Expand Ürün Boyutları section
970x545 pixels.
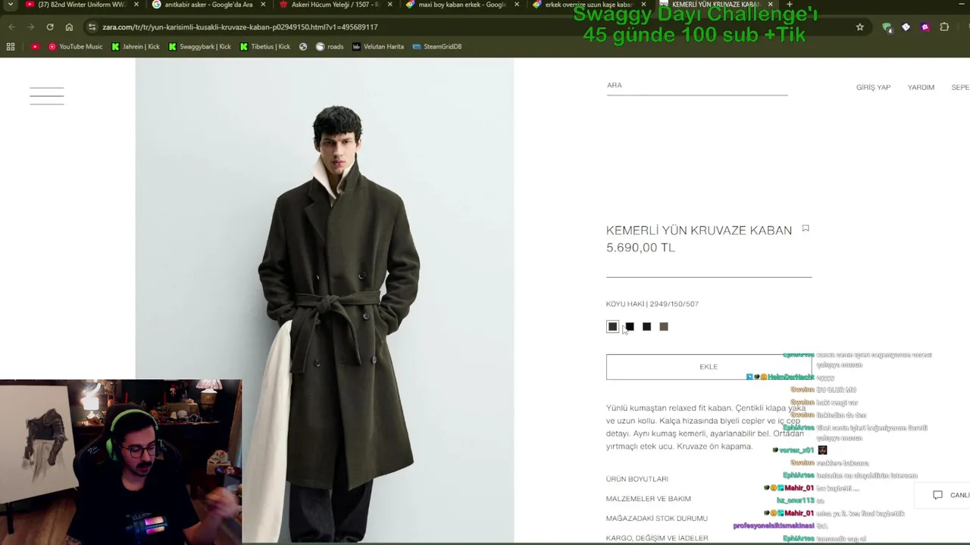coord(637,479)
